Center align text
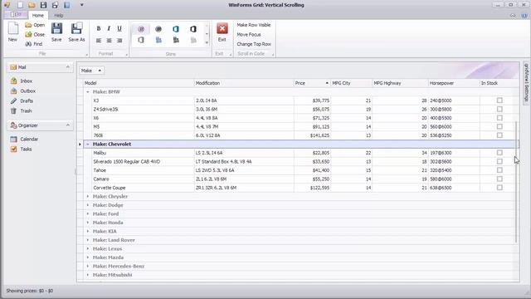Screen dimensions: 531x299 [x=109, y=41]
